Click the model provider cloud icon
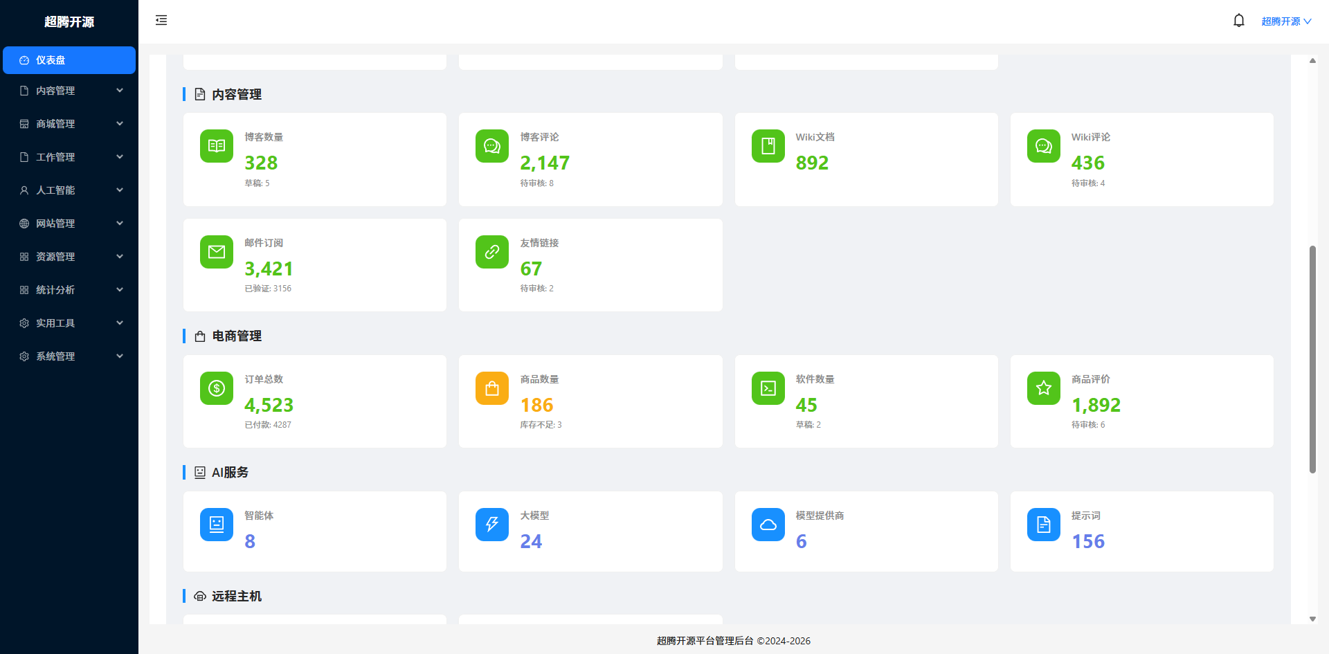The height and width of the screenshot is (654, 1329). [x=768, y=525]
